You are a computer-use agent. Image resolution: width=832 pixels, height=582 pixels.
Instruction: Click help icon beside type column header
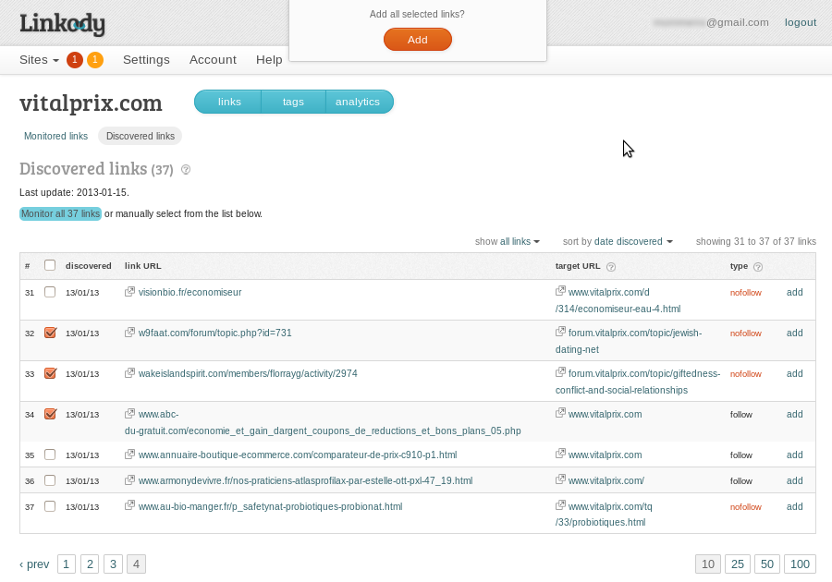(758, 267)
